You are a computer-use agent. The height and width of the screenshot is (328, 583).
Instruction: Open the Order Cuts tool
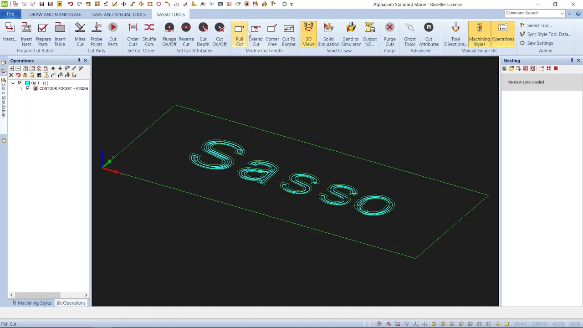coord(133,35)
